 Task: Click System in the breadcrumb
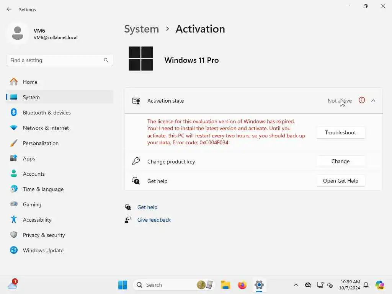(142, 29)
